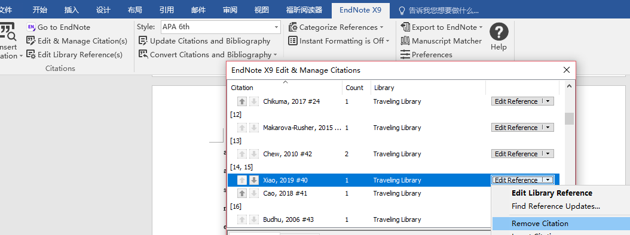Open Edit & Manage Citation(s)
The height and width of the screenshot is (235, 630).
[77, 41]
